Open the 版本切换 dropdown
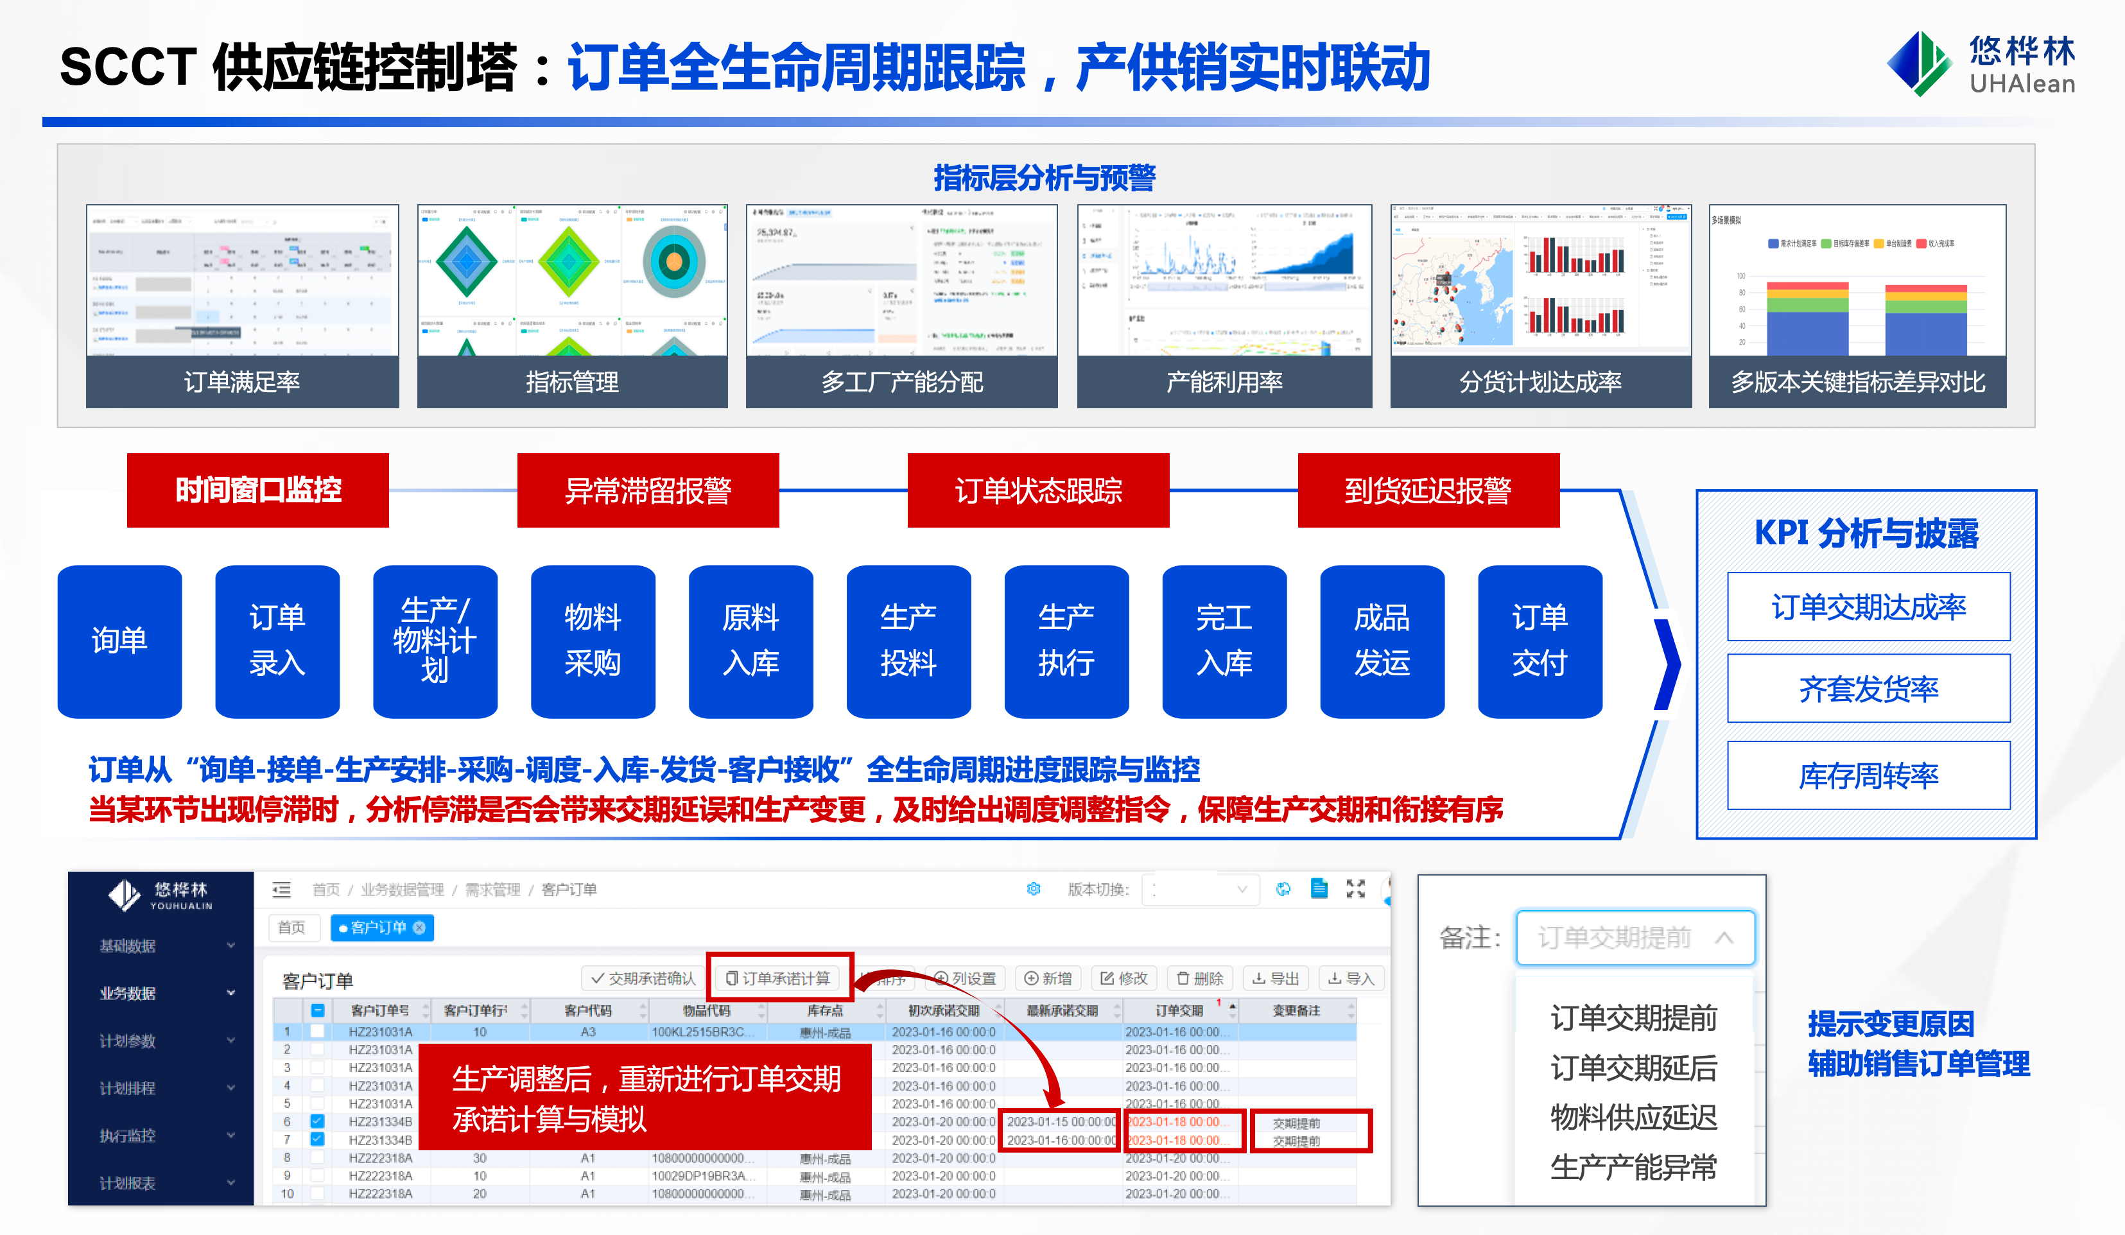Image resolution: width=2125 pixels, height=1235 pixels. click(x=1199, y=890)
